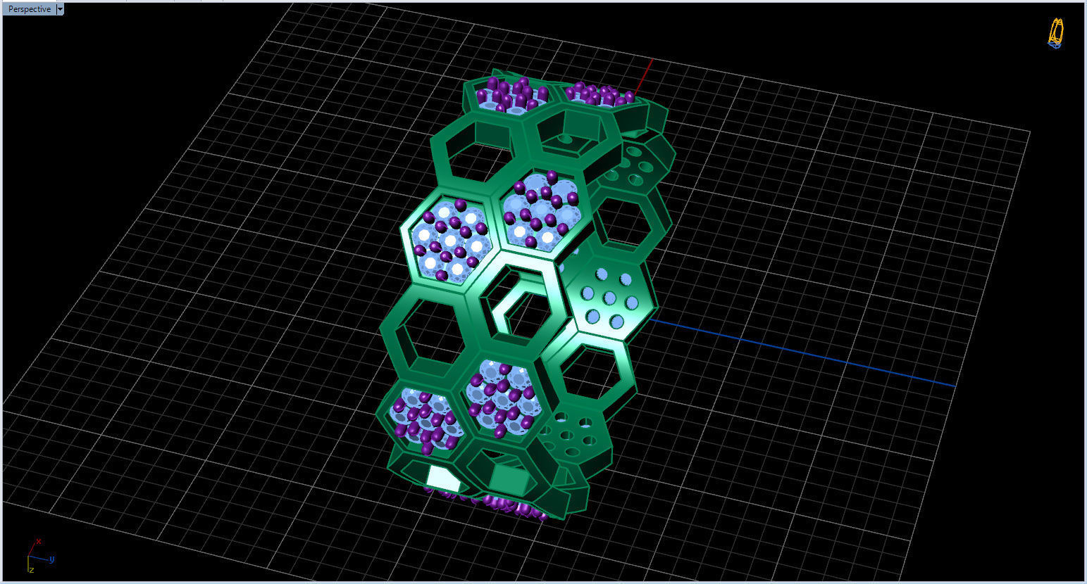This screenshot has height=584, width=1087.
Task: Click the XYZ world axes icon
Action: point(39,555)
